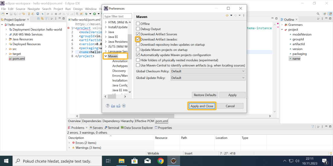Uncheck Automatically update Maven projects configuration

(x=138, y=55)
